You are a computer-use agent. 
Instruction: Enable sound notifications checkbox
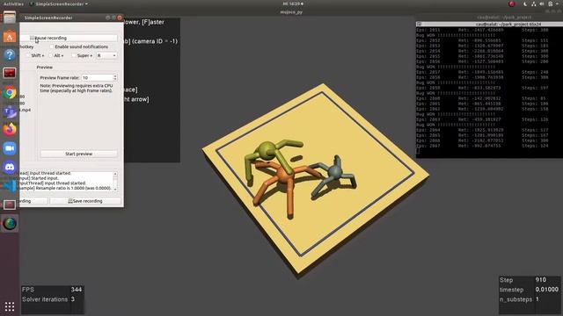coord(52,47)
